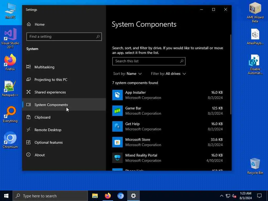Click the Multitasking sidebar icon
Viewport: 268px width, 201px height.
click(29, 67)
